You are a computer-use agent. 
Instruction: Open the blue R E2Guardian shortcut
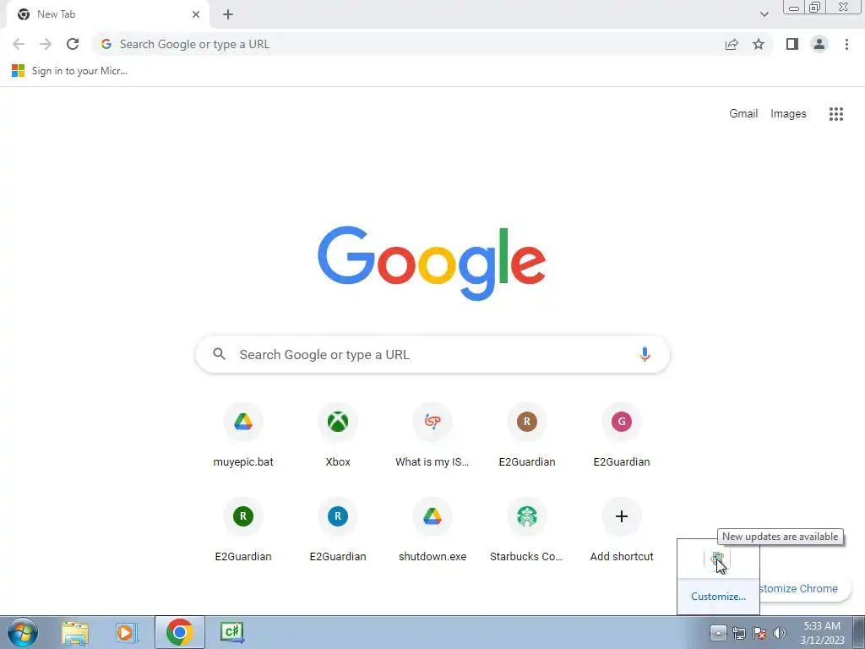coord(338,531)
